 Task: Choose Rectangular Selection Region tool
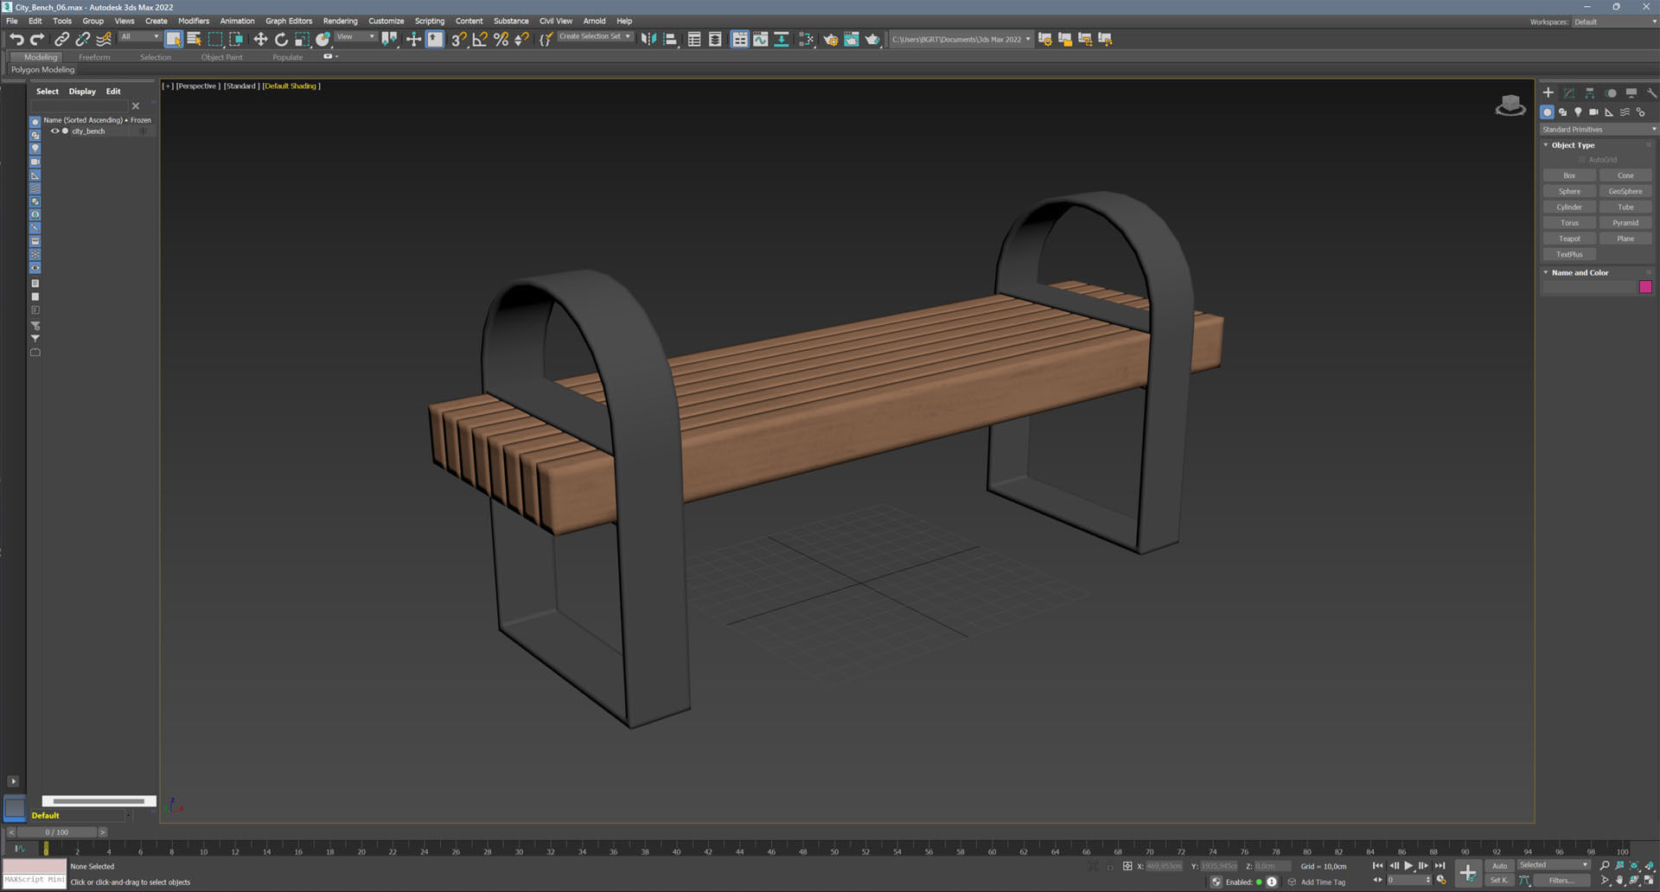point(215,39)
